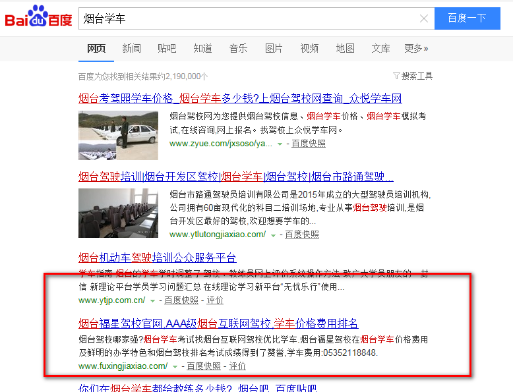Expand the 更多» menu
513x392 pixels.
(x=416, y=48)
